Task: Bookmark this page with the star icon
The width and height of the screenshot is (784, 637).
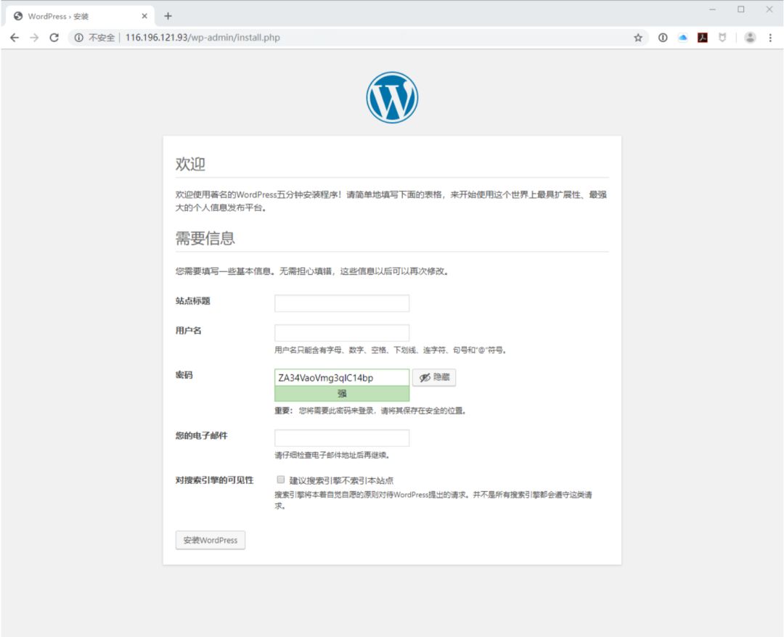Action: point(638,38)
